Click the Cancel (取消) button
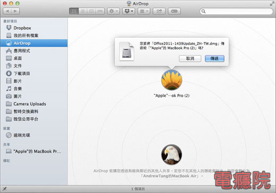This screenshot has height=193, width=276. click(x=190, y=58)
